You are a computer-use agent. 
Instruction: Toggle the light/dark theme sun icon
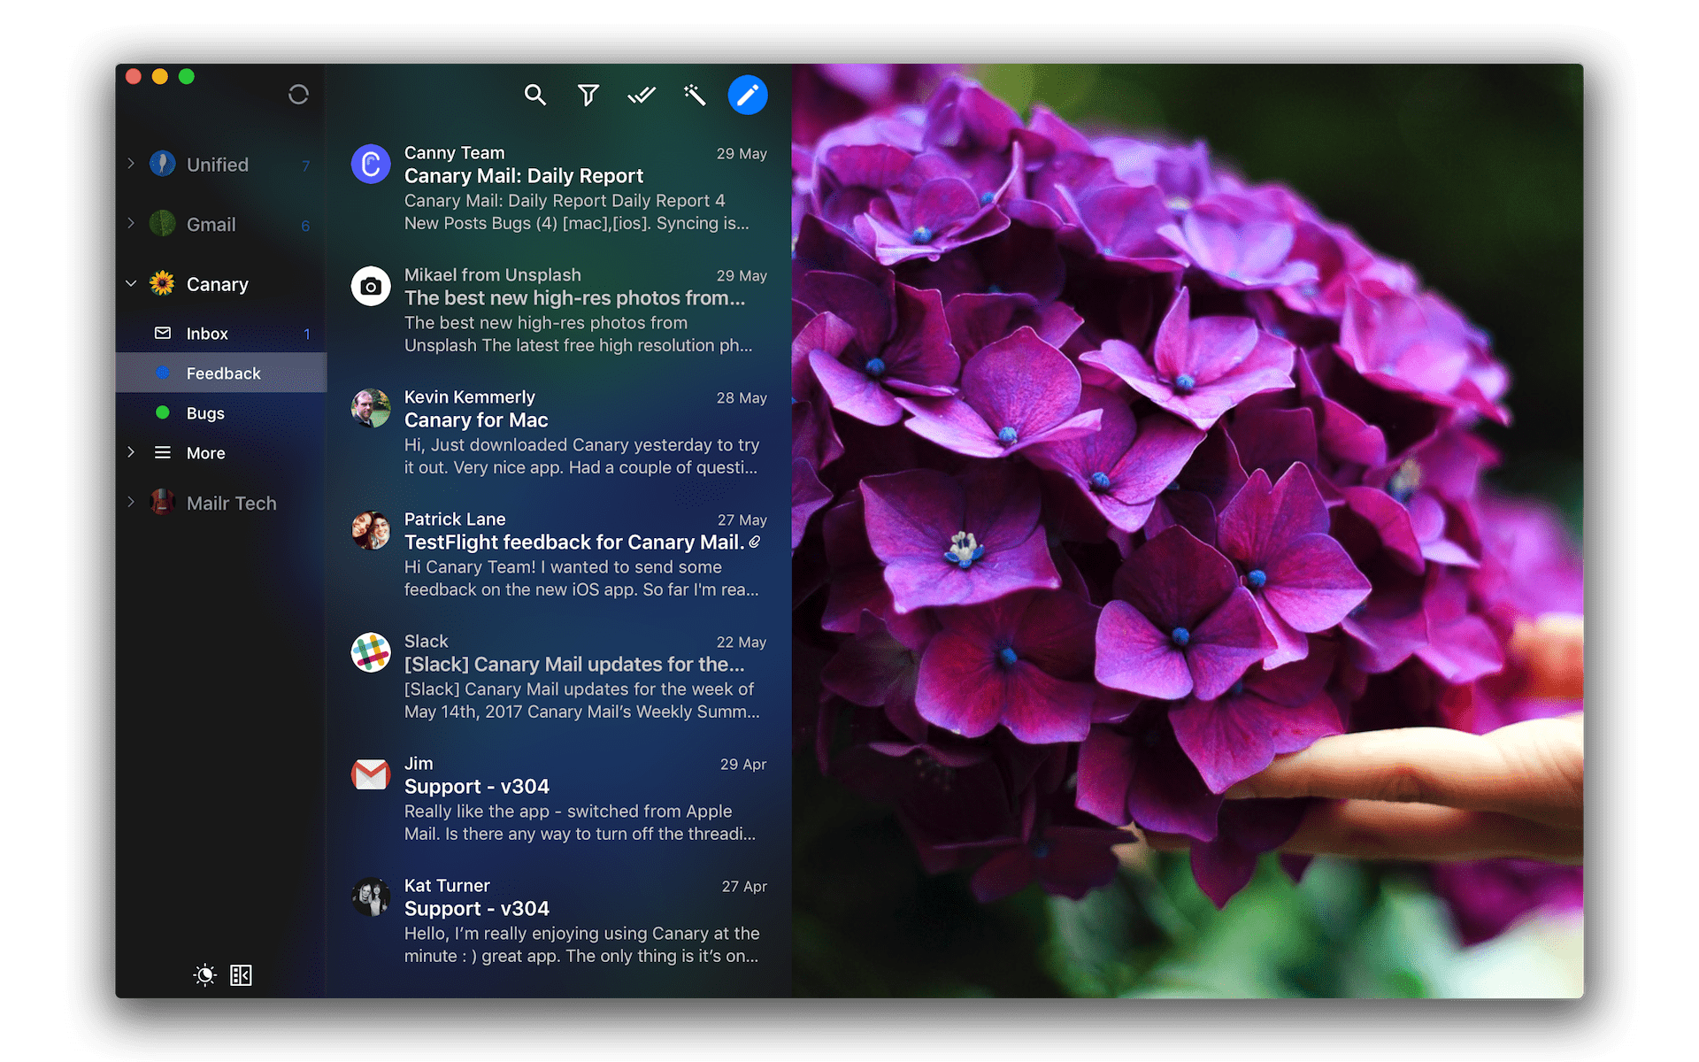pos(204,975)
